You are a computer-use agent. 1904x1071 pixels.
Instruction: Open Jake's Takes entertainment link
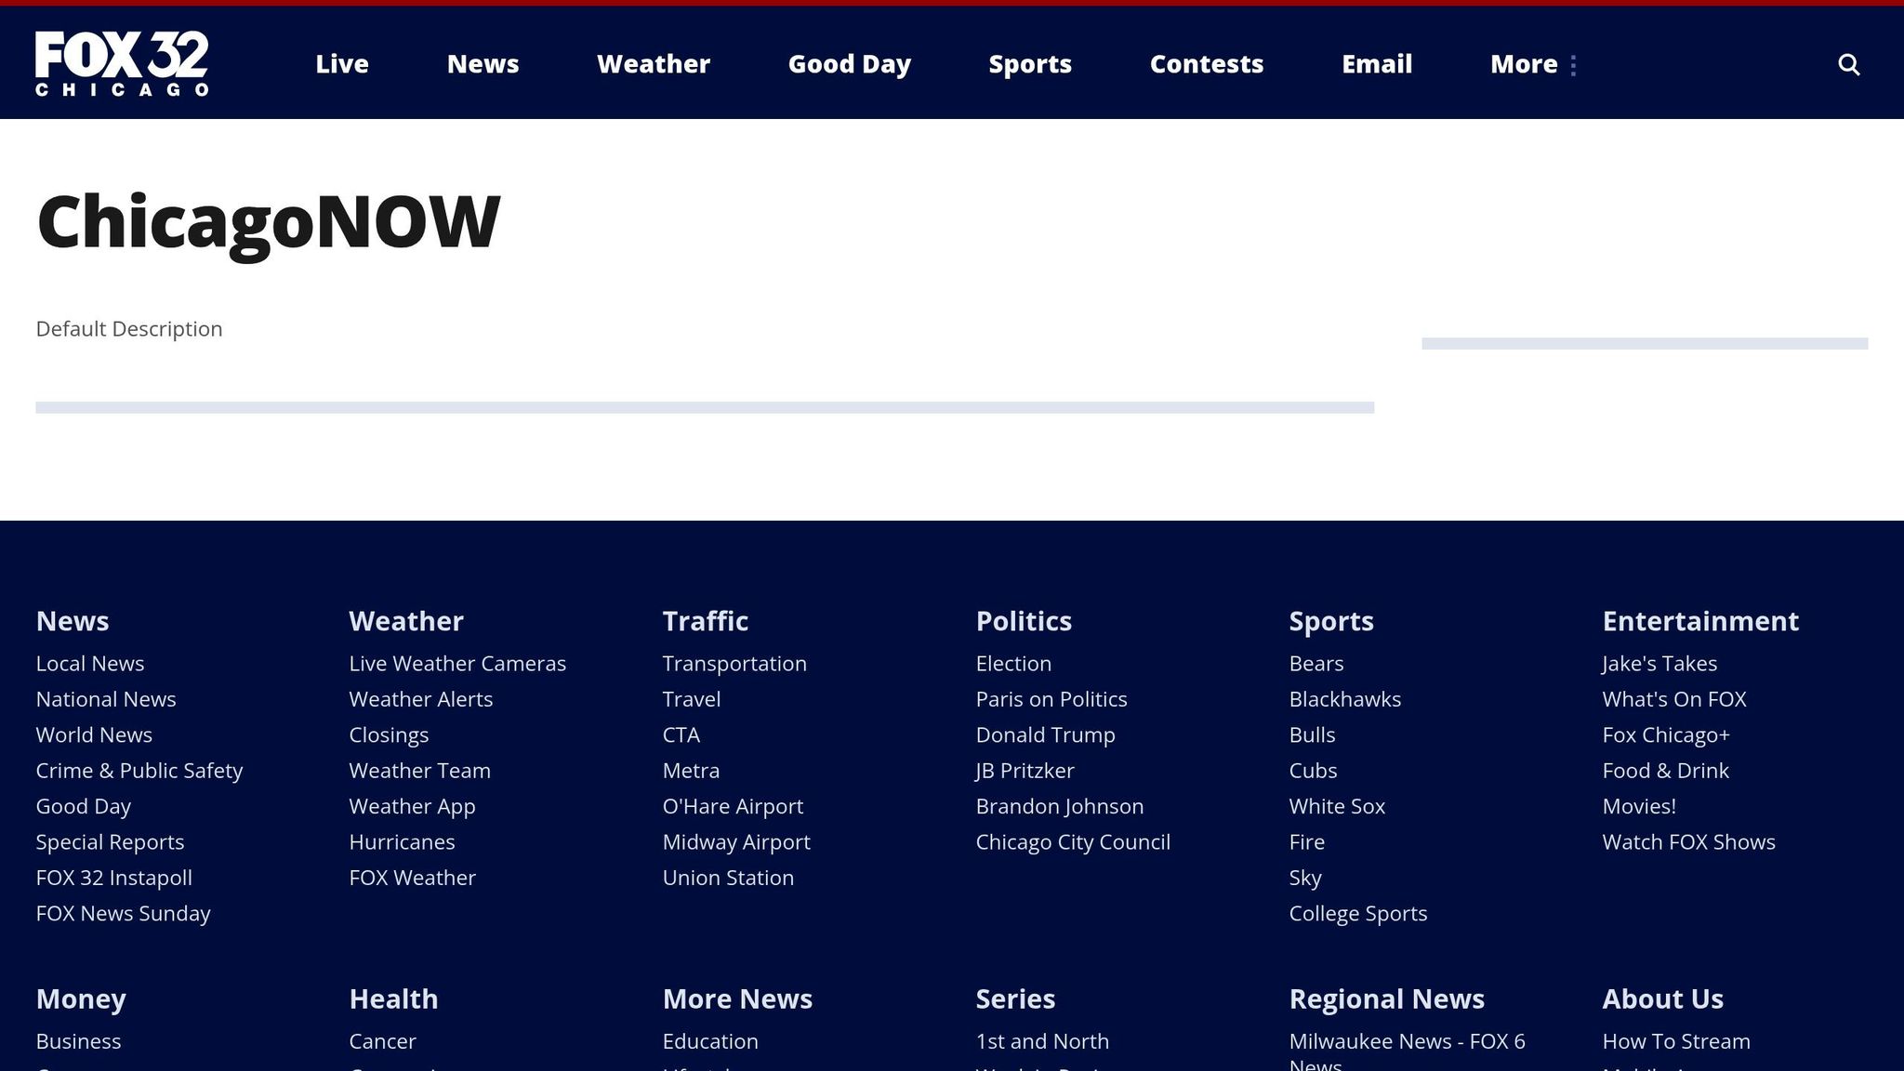pos(1659,664)
